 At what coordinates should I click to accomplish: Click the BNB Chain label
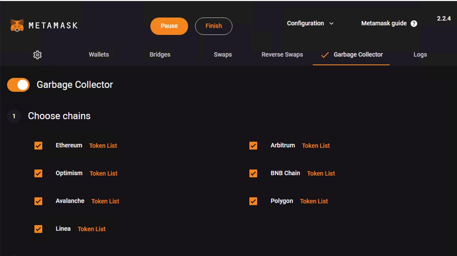[285, 173]
